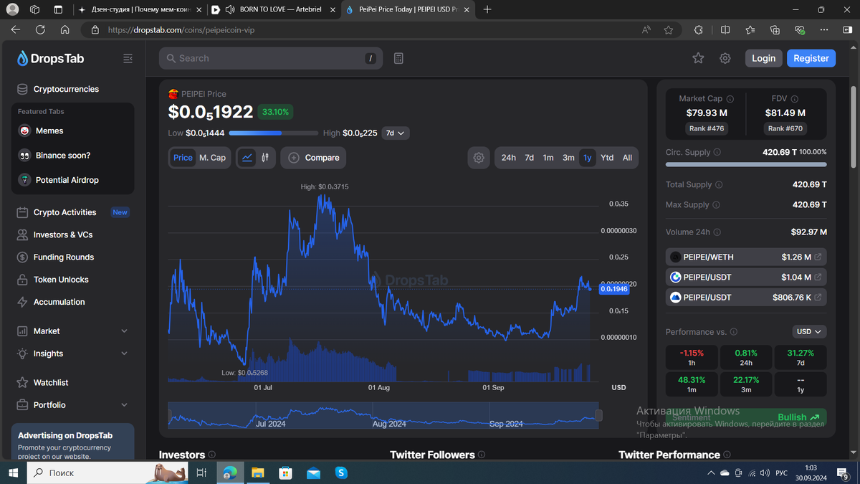The height and width of the screenshot is (484, 860).
Task: Click the Compare button
Action: click(x=313, y=158)
